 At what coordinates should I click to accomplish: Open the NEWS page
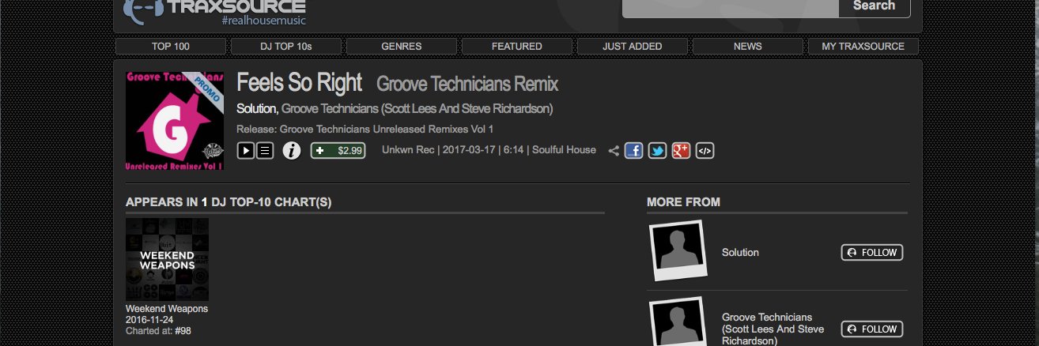coord(748,47)
